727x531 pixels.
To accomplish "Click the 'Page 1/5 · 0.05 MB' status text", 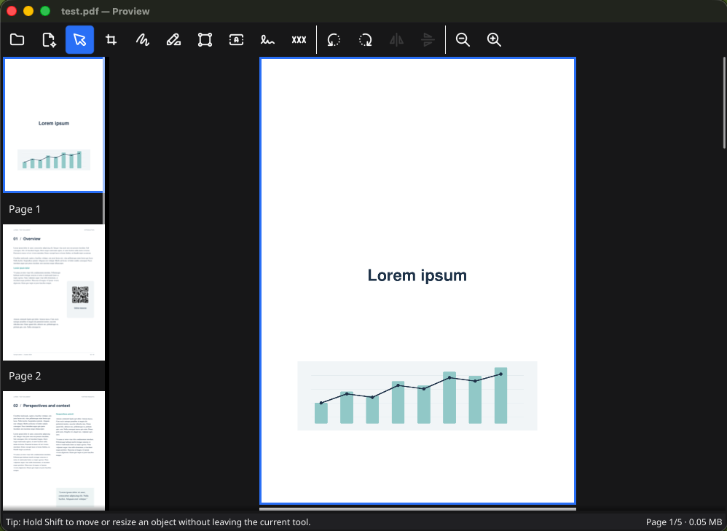I will [684, 522].
